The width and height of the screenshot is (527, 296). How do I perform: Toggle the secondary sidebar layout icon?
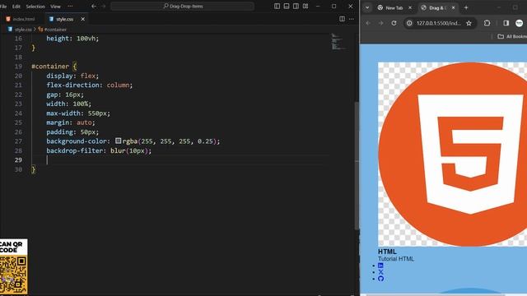(x=296, y=6)
